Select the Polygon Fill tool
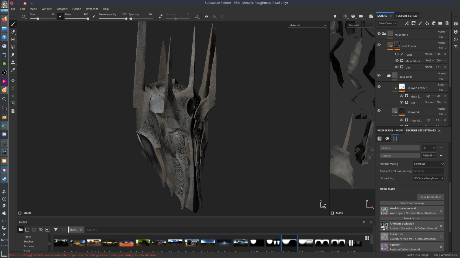The width and height of the screenshot is (460, 258). click(x=13, y=47)
